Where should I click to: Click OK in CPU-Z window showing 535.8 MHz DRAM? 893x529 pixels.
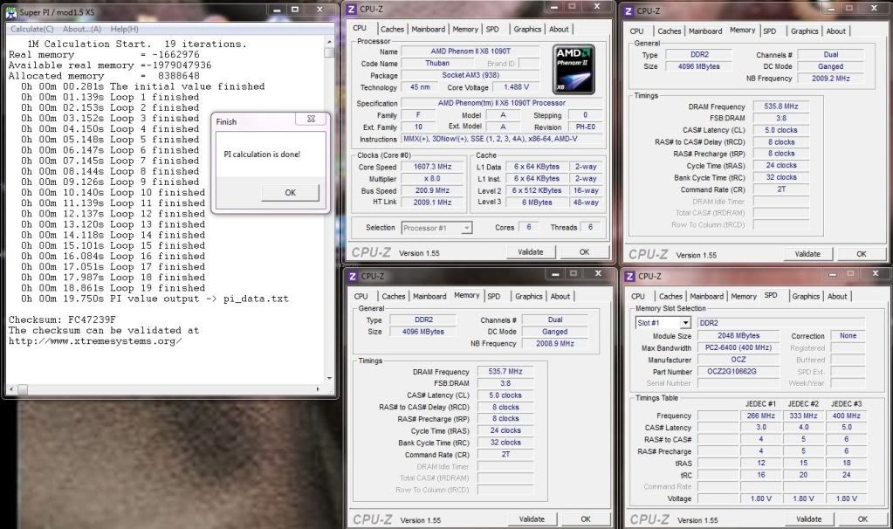pyautogui.click(x=861, y=254)
